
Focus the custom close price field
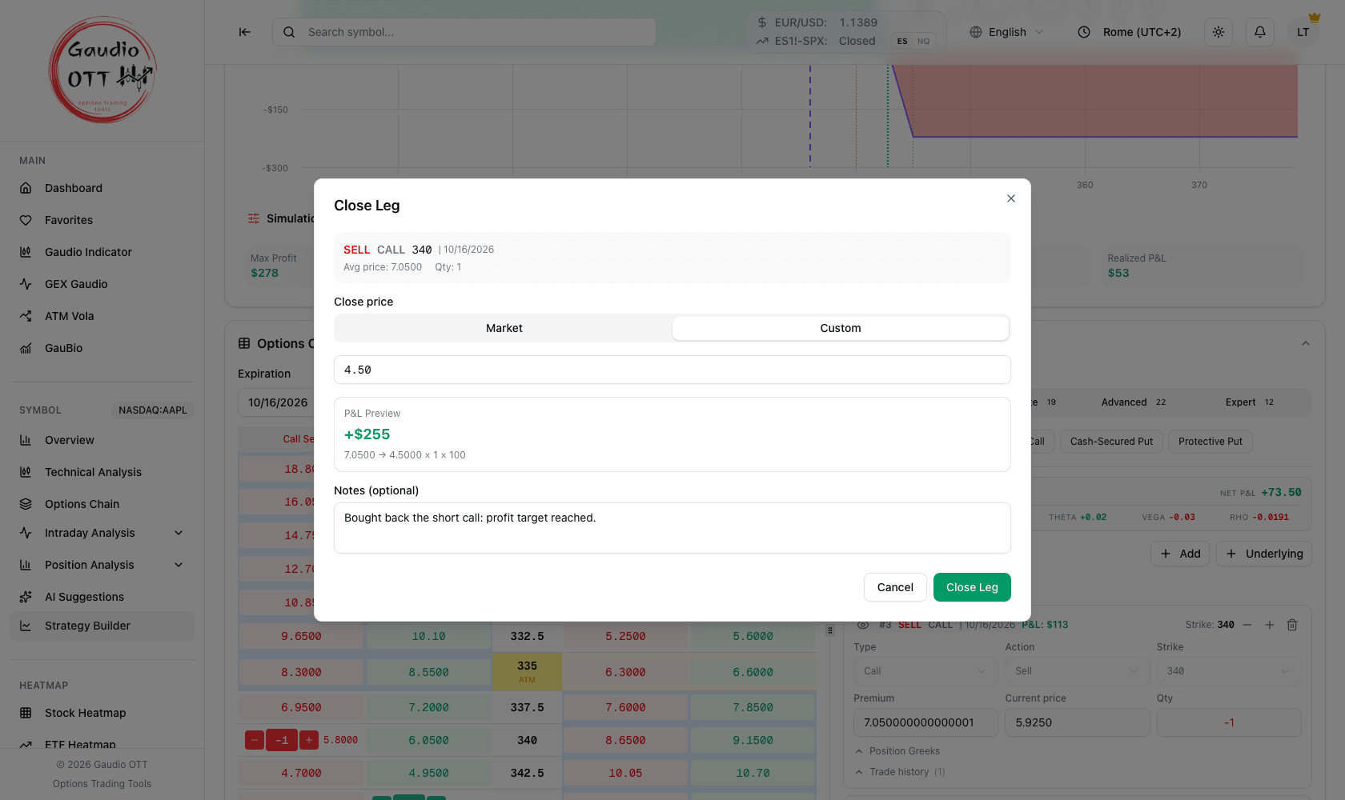coord(672,370)
